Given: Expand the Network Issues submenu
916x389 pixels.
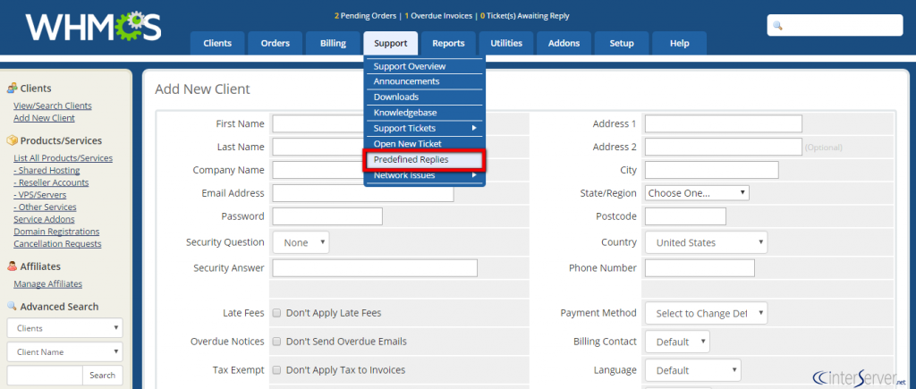Looking at the screenshot, I should [425, 175].
